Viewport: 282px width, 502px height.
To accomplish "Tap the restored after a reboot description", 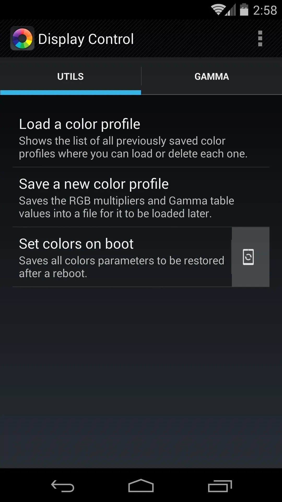I will [121, 267].
